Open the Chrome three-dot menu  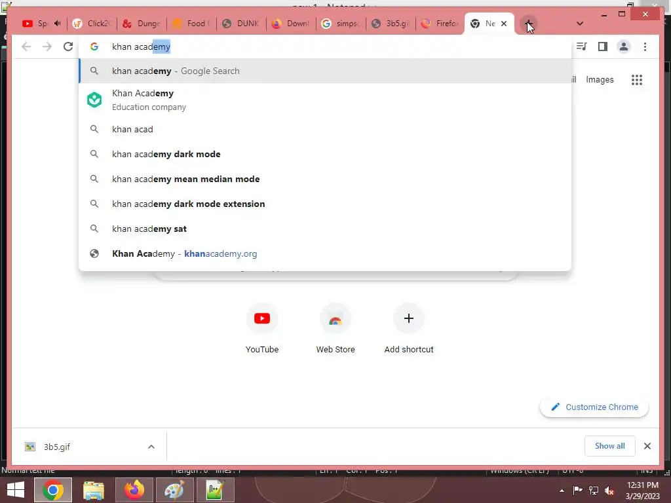pos(645,47)
